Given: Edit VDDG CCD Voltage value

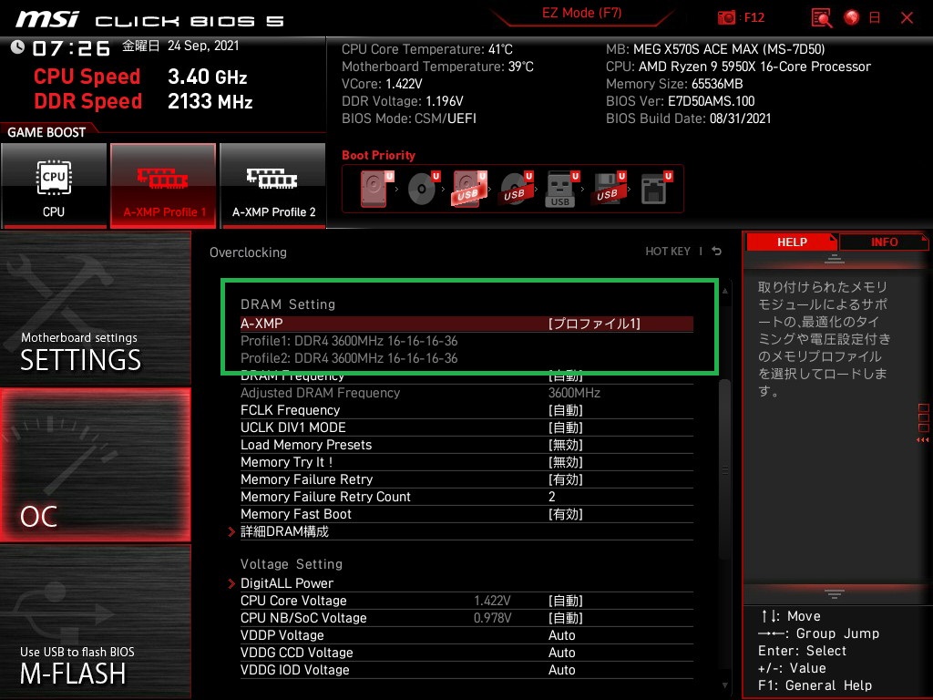Looking at the screenshot, I should click(x=466, y=653).
